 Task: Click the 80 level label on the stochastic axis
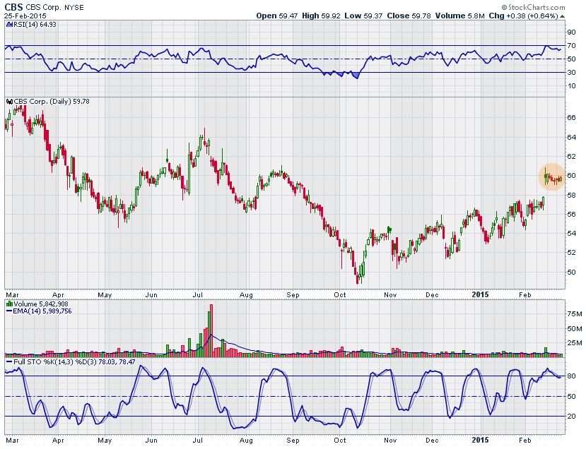click(570, 376)
